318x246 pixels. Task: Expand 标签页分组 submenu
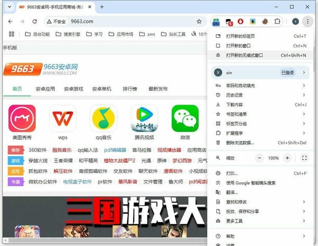pyautogui.click(x=260, y=124)
